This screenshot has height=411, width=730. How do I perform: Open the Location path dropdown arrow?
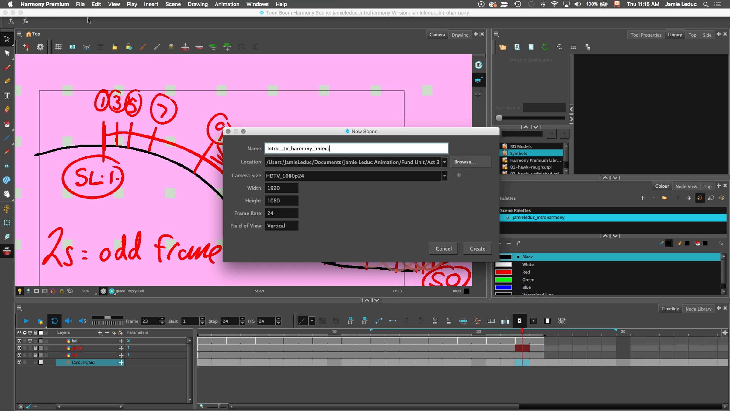pos(444,162)
